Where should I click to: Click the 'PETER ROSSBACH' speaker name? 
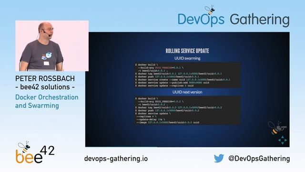tap(45, 78)
